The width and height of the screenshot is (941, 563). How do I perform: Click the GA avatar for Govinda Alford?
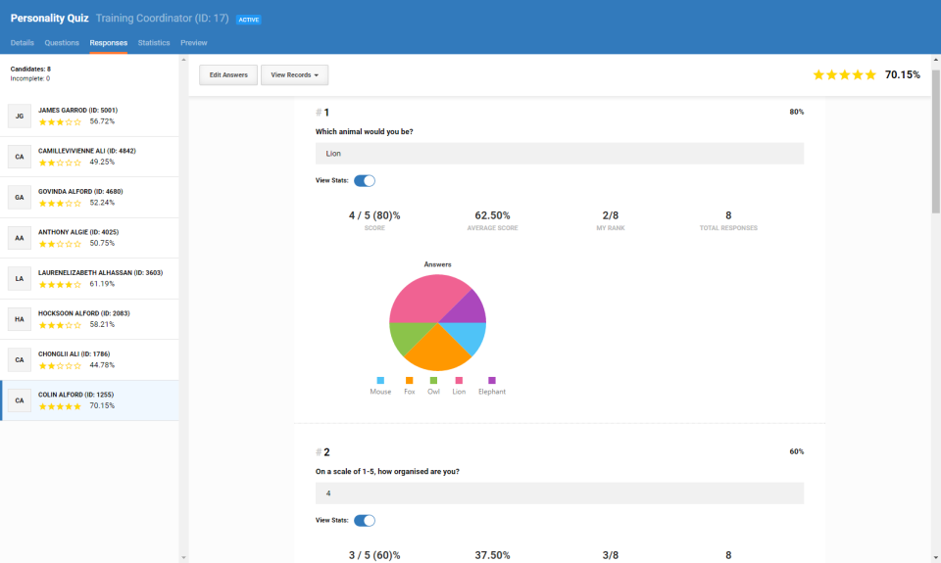(20, 197)
